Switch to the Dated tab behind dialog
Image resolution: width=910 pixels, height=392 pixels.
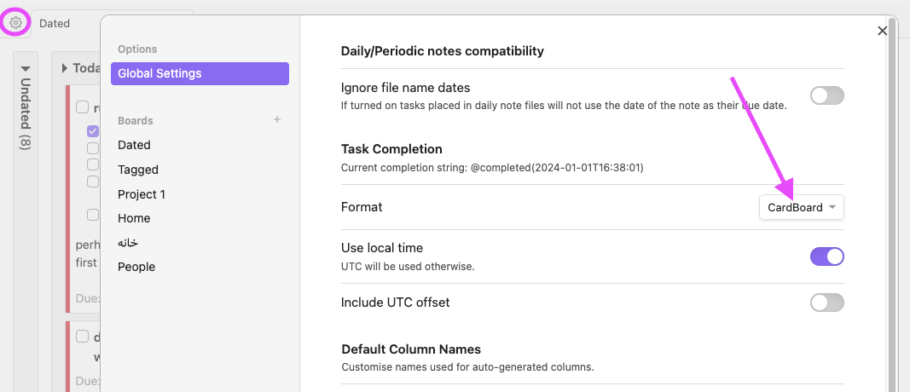pyautogui.click(x=55, y=23)
